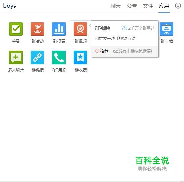Switch to the 公告 tab
This screenshot has height=182, width=184.
pos(132,6)
